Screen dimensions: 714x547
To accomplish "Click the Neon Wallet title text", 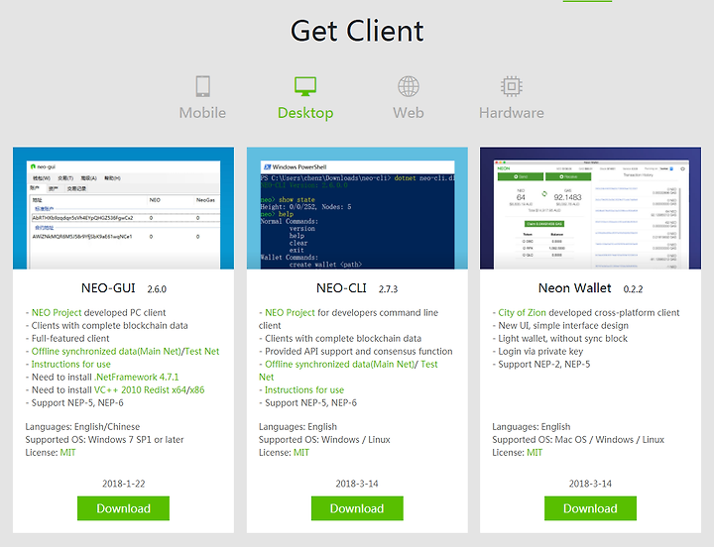I will (x=574, y=288).
